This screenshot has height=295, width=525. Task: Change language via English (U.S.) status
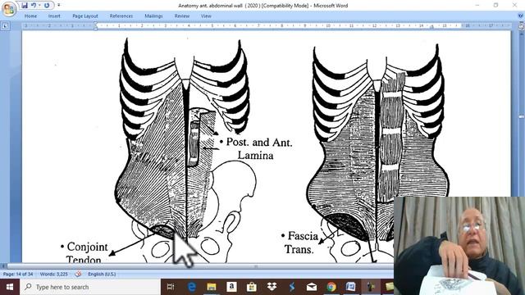102,274
